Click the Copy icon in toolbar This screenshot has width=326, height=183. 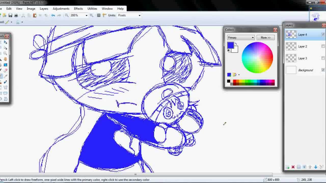point(29,15)
